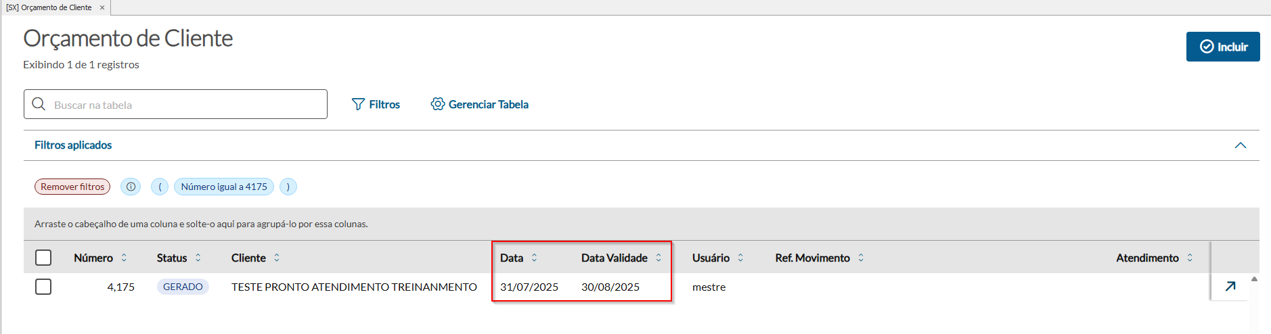The image size is (1271, 334).
Task: Check the select-all header checkbox
Action: pos(43,258)
